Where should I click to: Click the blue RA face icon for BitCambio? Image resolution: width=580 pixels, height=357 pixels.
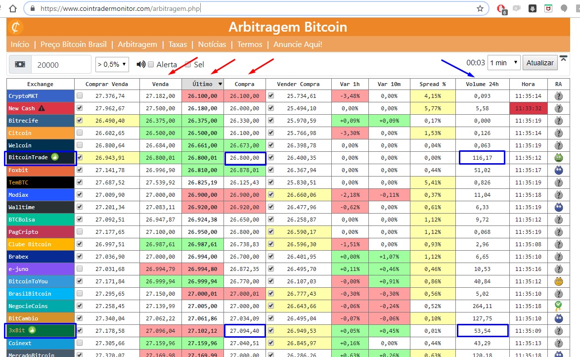pos(559,318)
